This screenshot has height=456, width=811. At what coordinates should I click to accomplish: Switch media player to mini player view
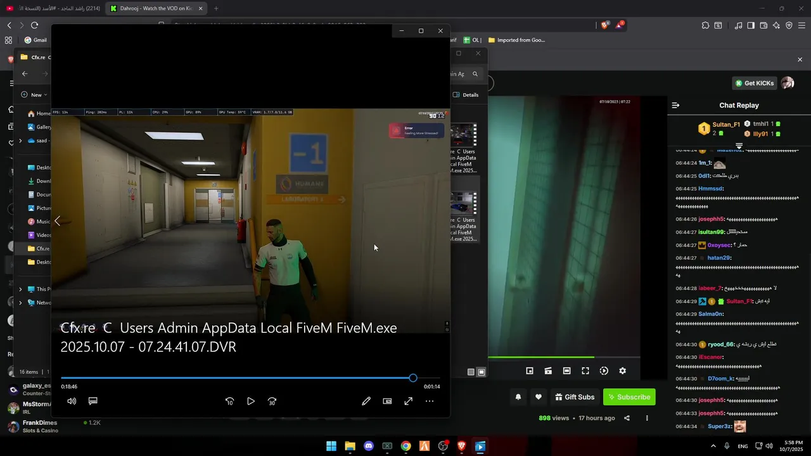pos(387,401)
